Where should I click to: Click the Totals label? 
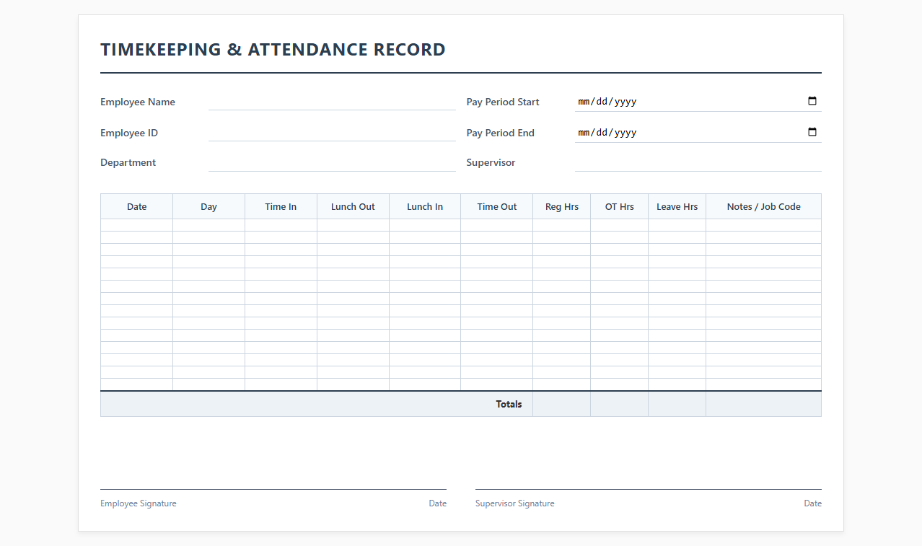pos(509,404)
